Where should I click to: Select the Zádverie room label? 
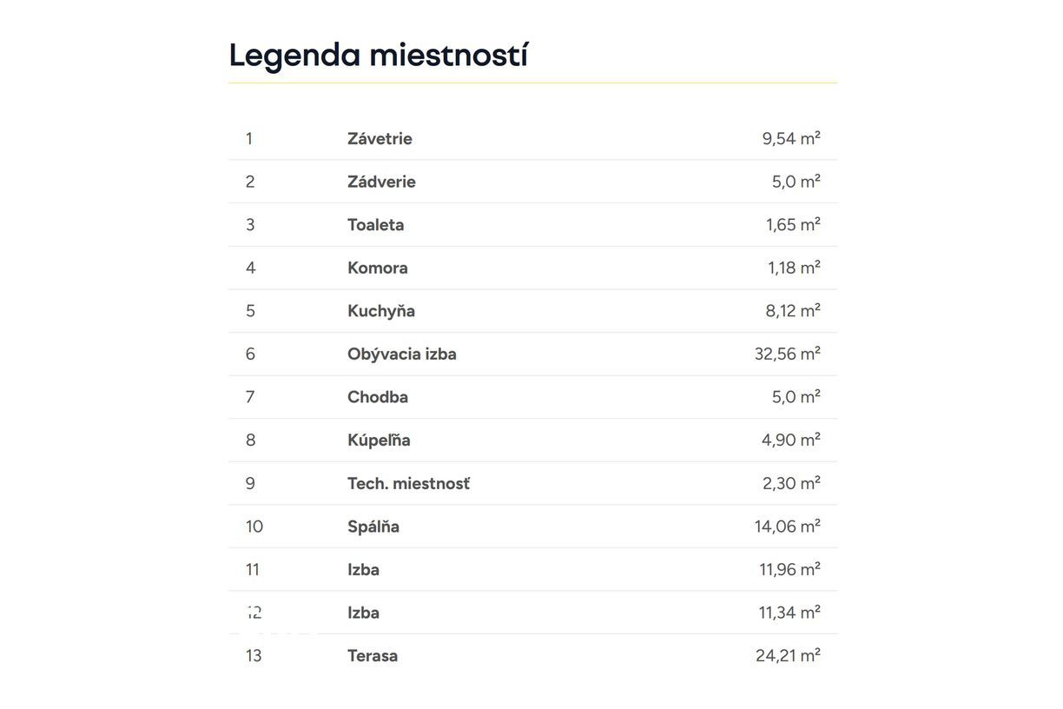pos(381,182)
